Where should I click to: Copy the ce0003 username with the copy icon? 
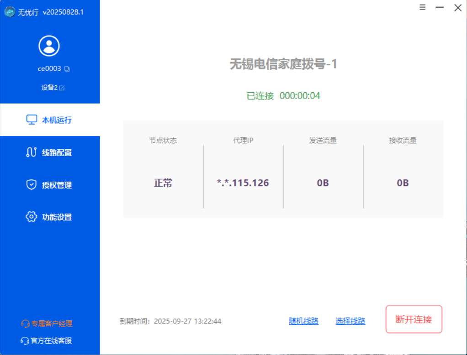click(67, 69)
